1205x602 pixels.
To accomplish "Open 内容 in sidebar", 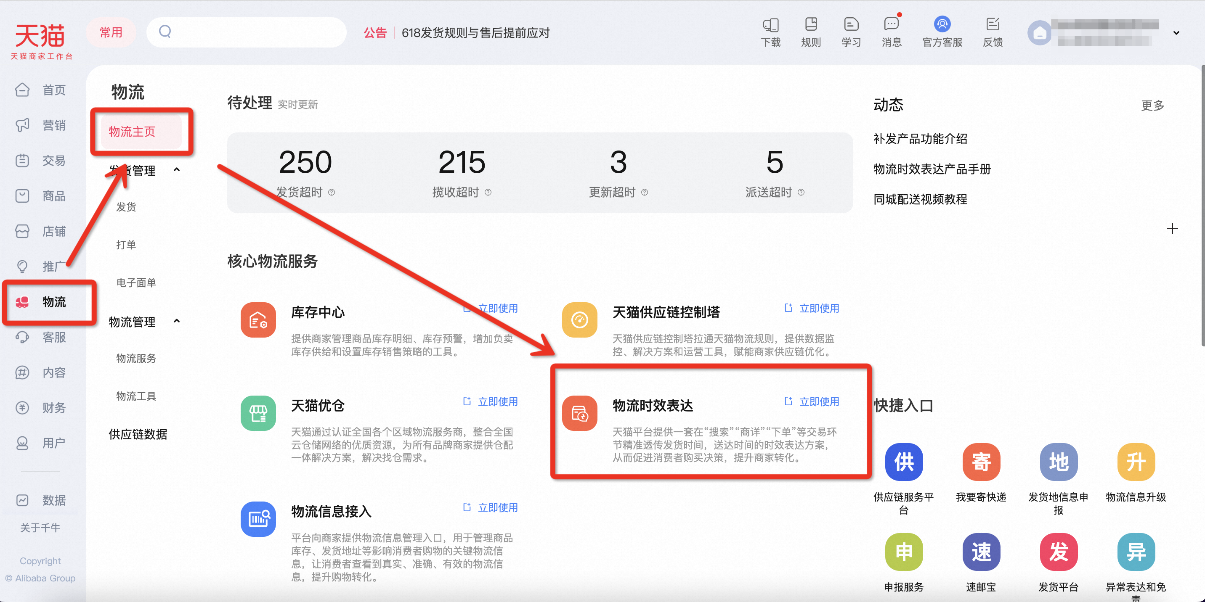I will 41,372.
